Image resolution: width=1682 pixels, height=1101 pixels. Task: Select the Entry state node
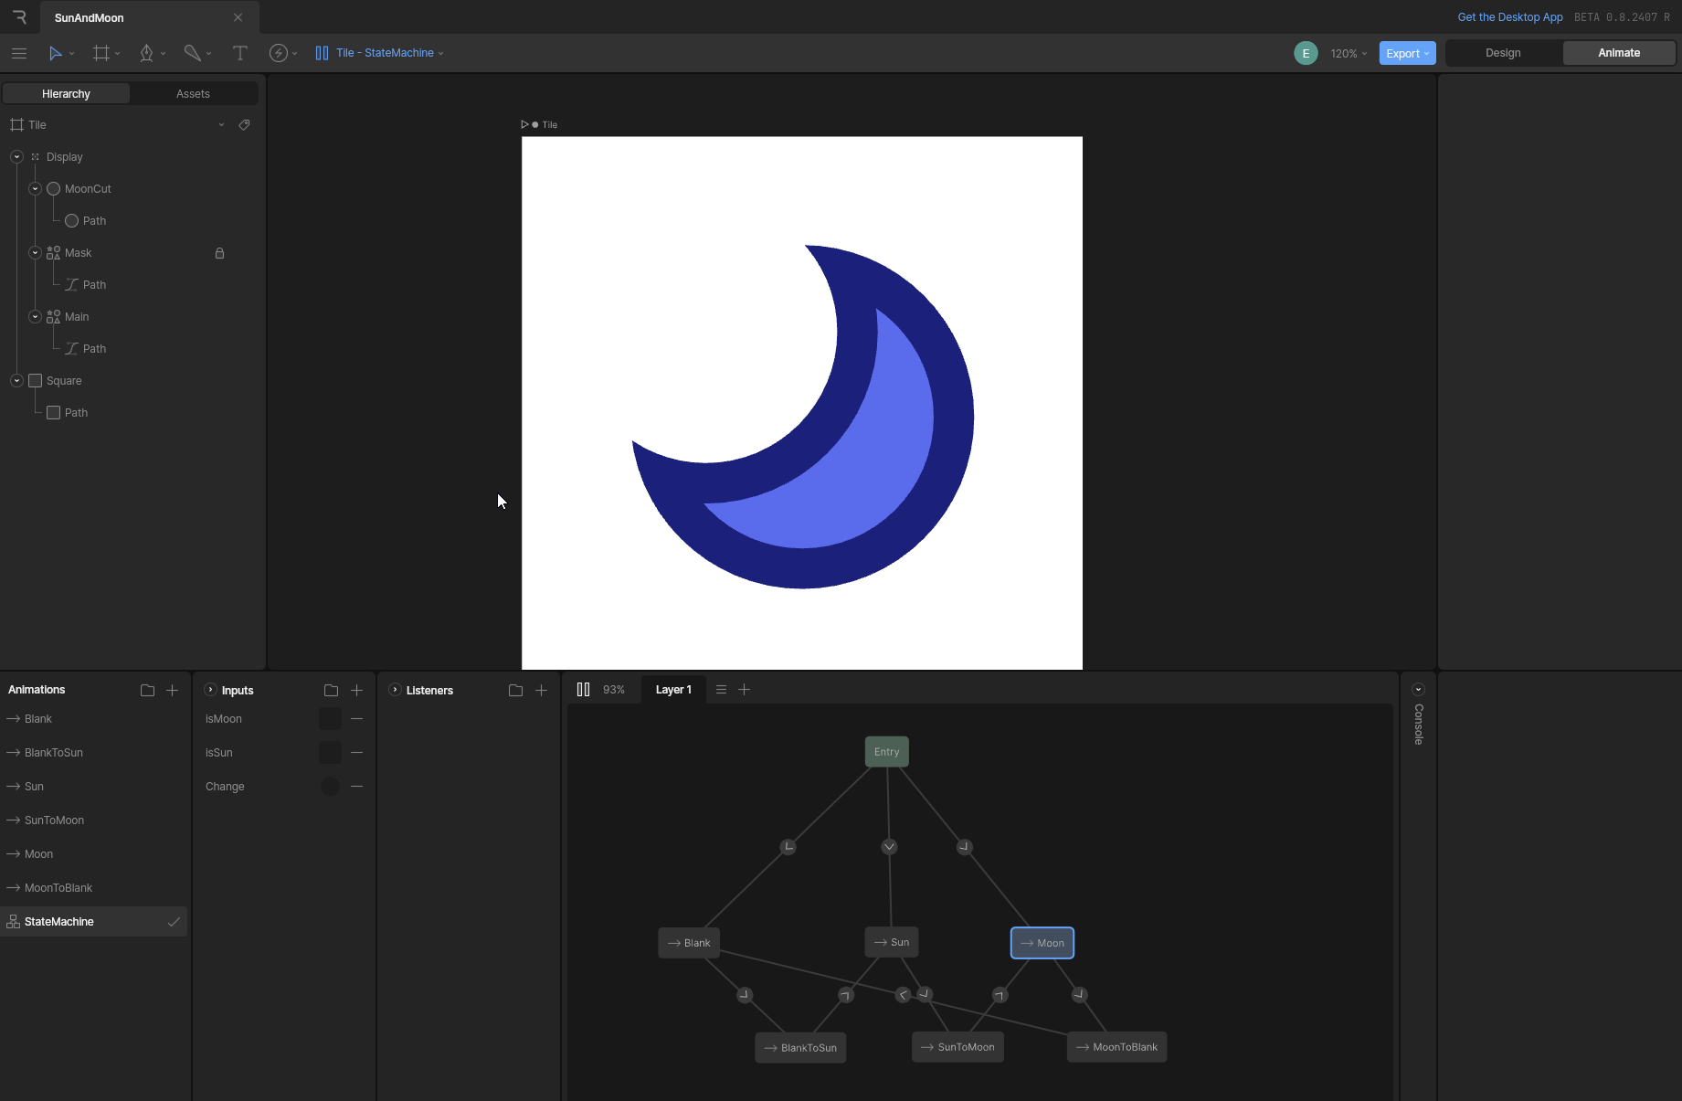(x=886, y=752)
